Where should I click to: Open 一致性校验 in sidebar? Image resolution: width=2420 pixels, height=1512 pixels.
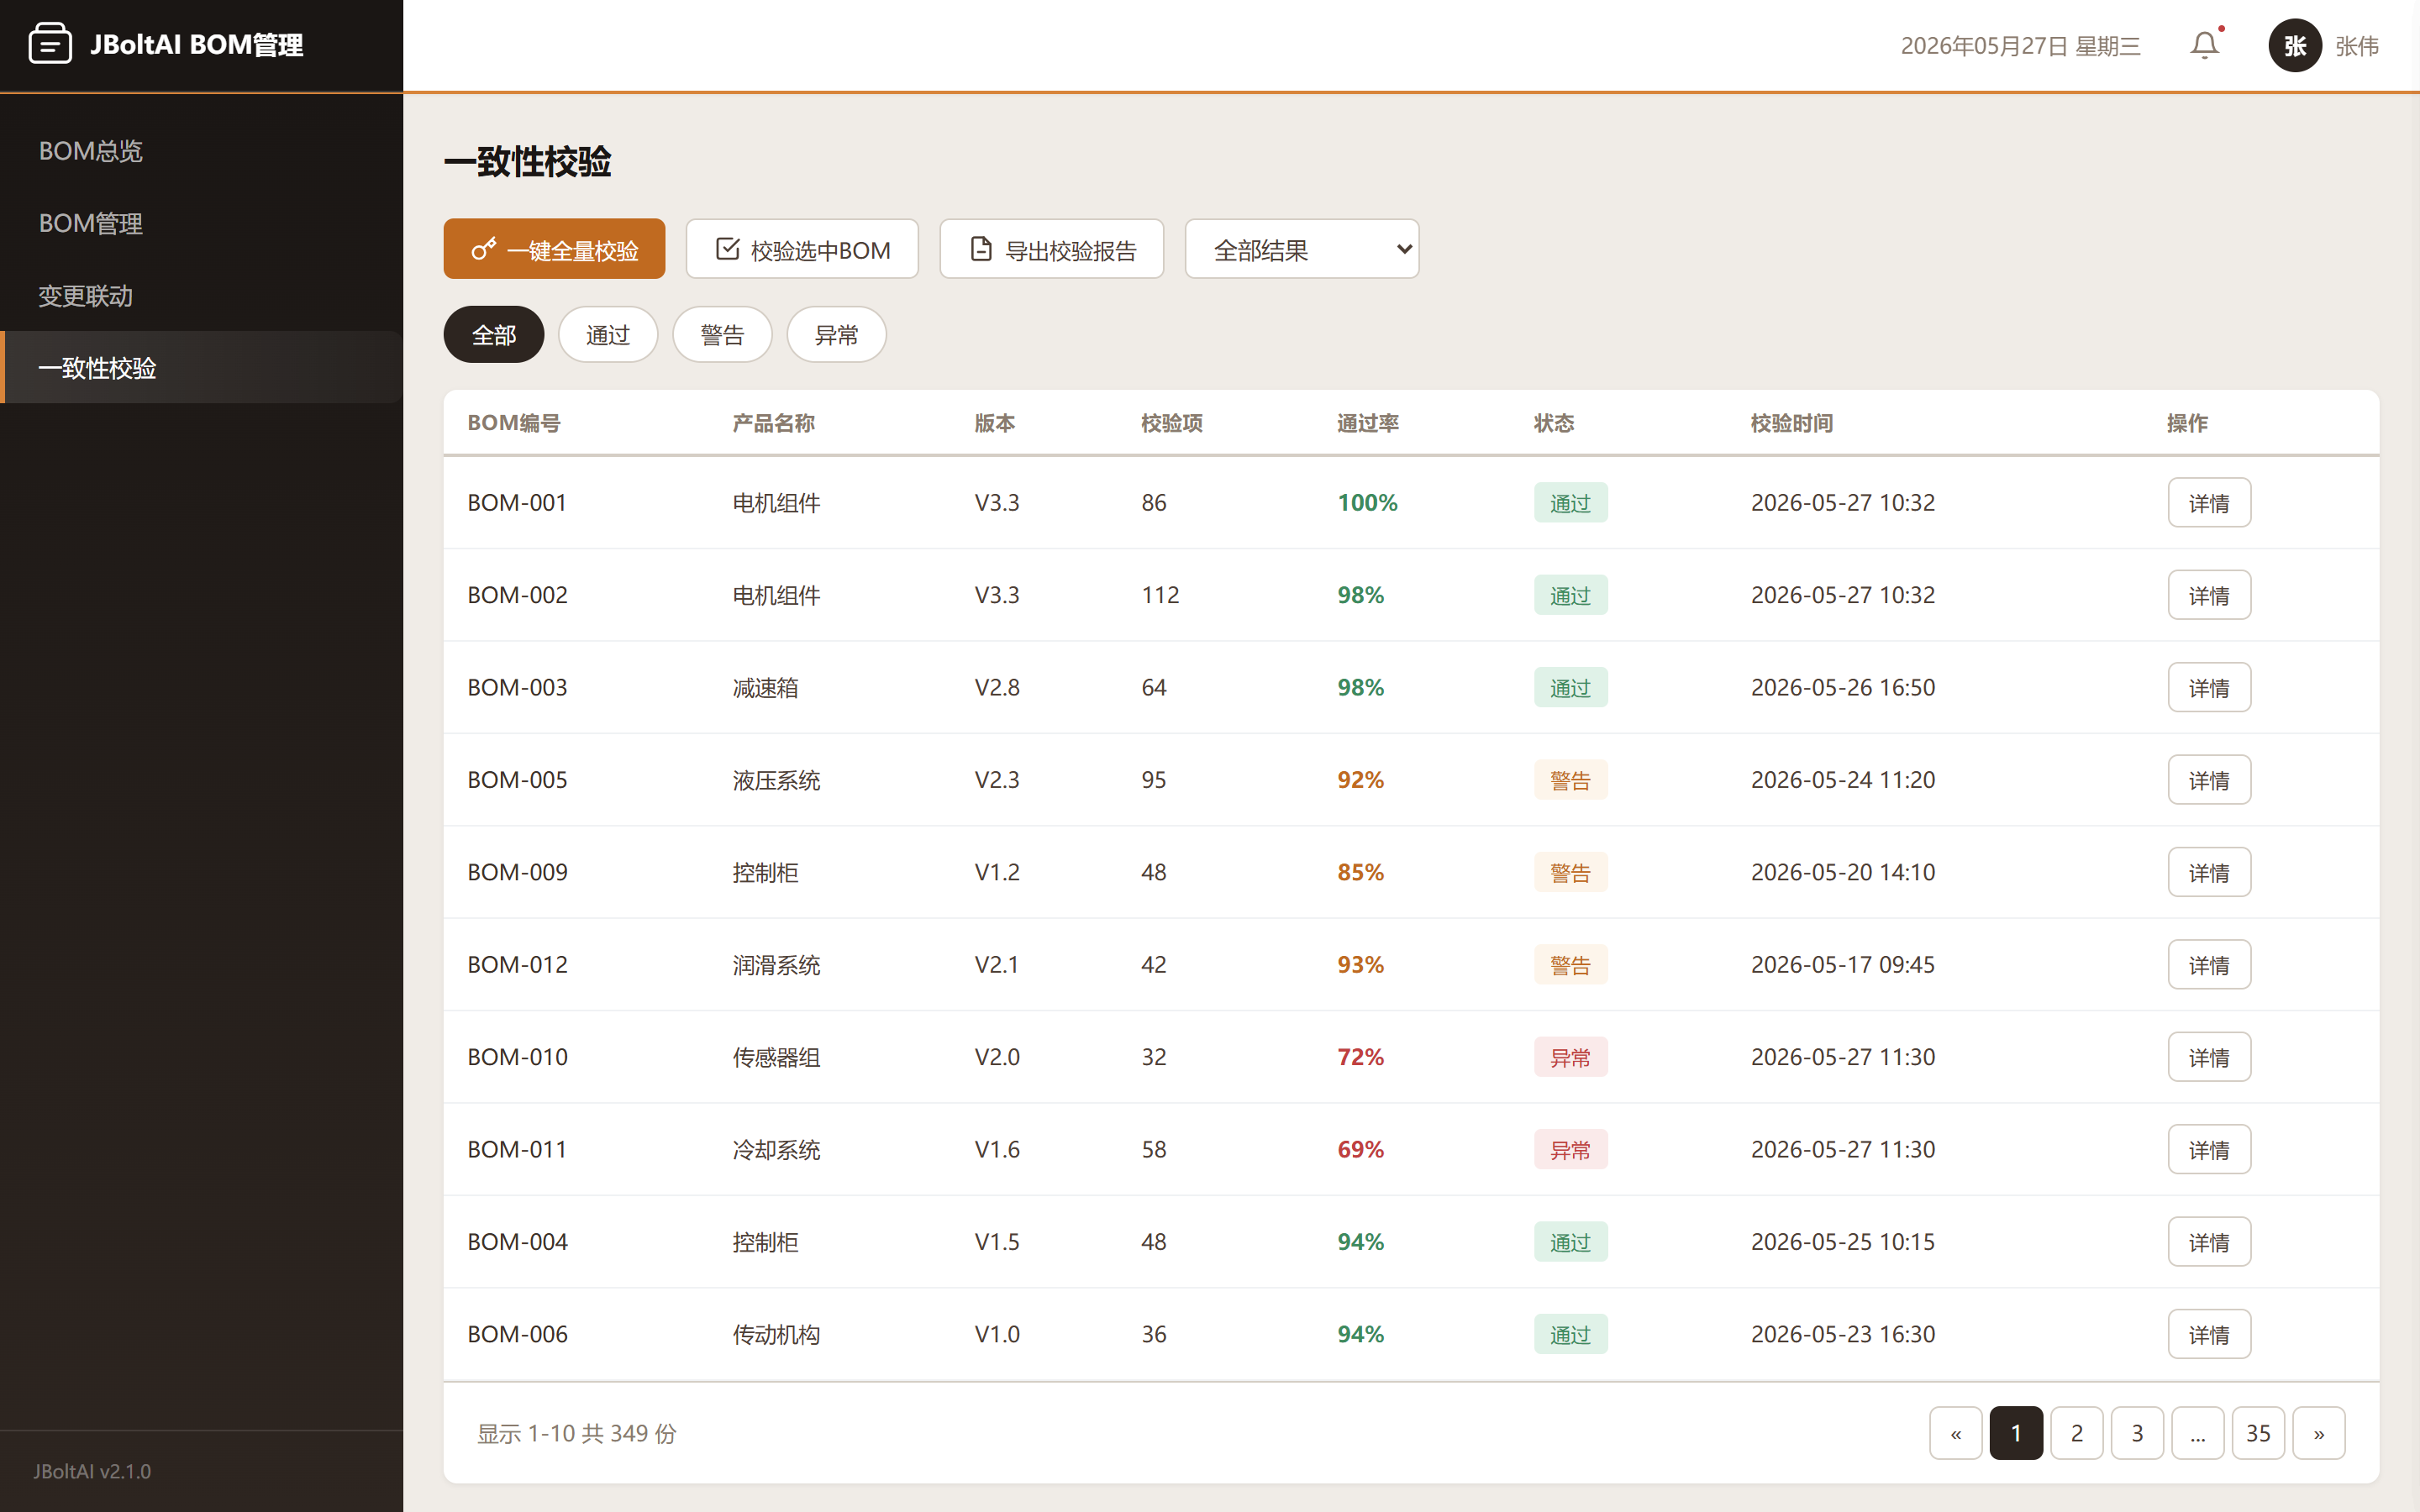202,367
